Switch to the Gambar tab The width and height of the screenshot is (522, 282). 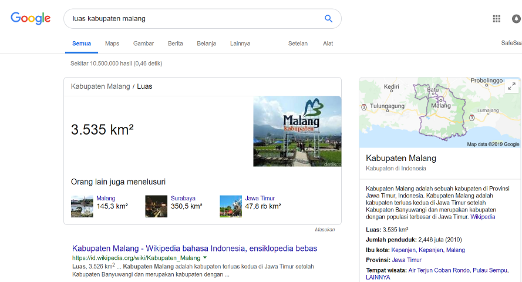[143, 43]
